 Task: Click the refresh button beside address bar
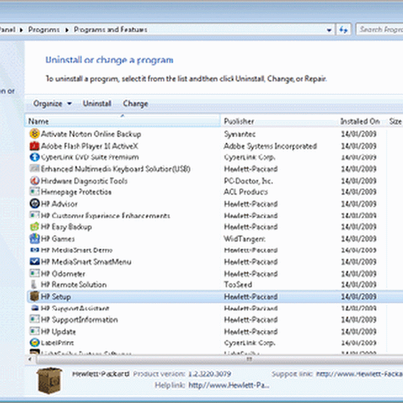[344, 30]
